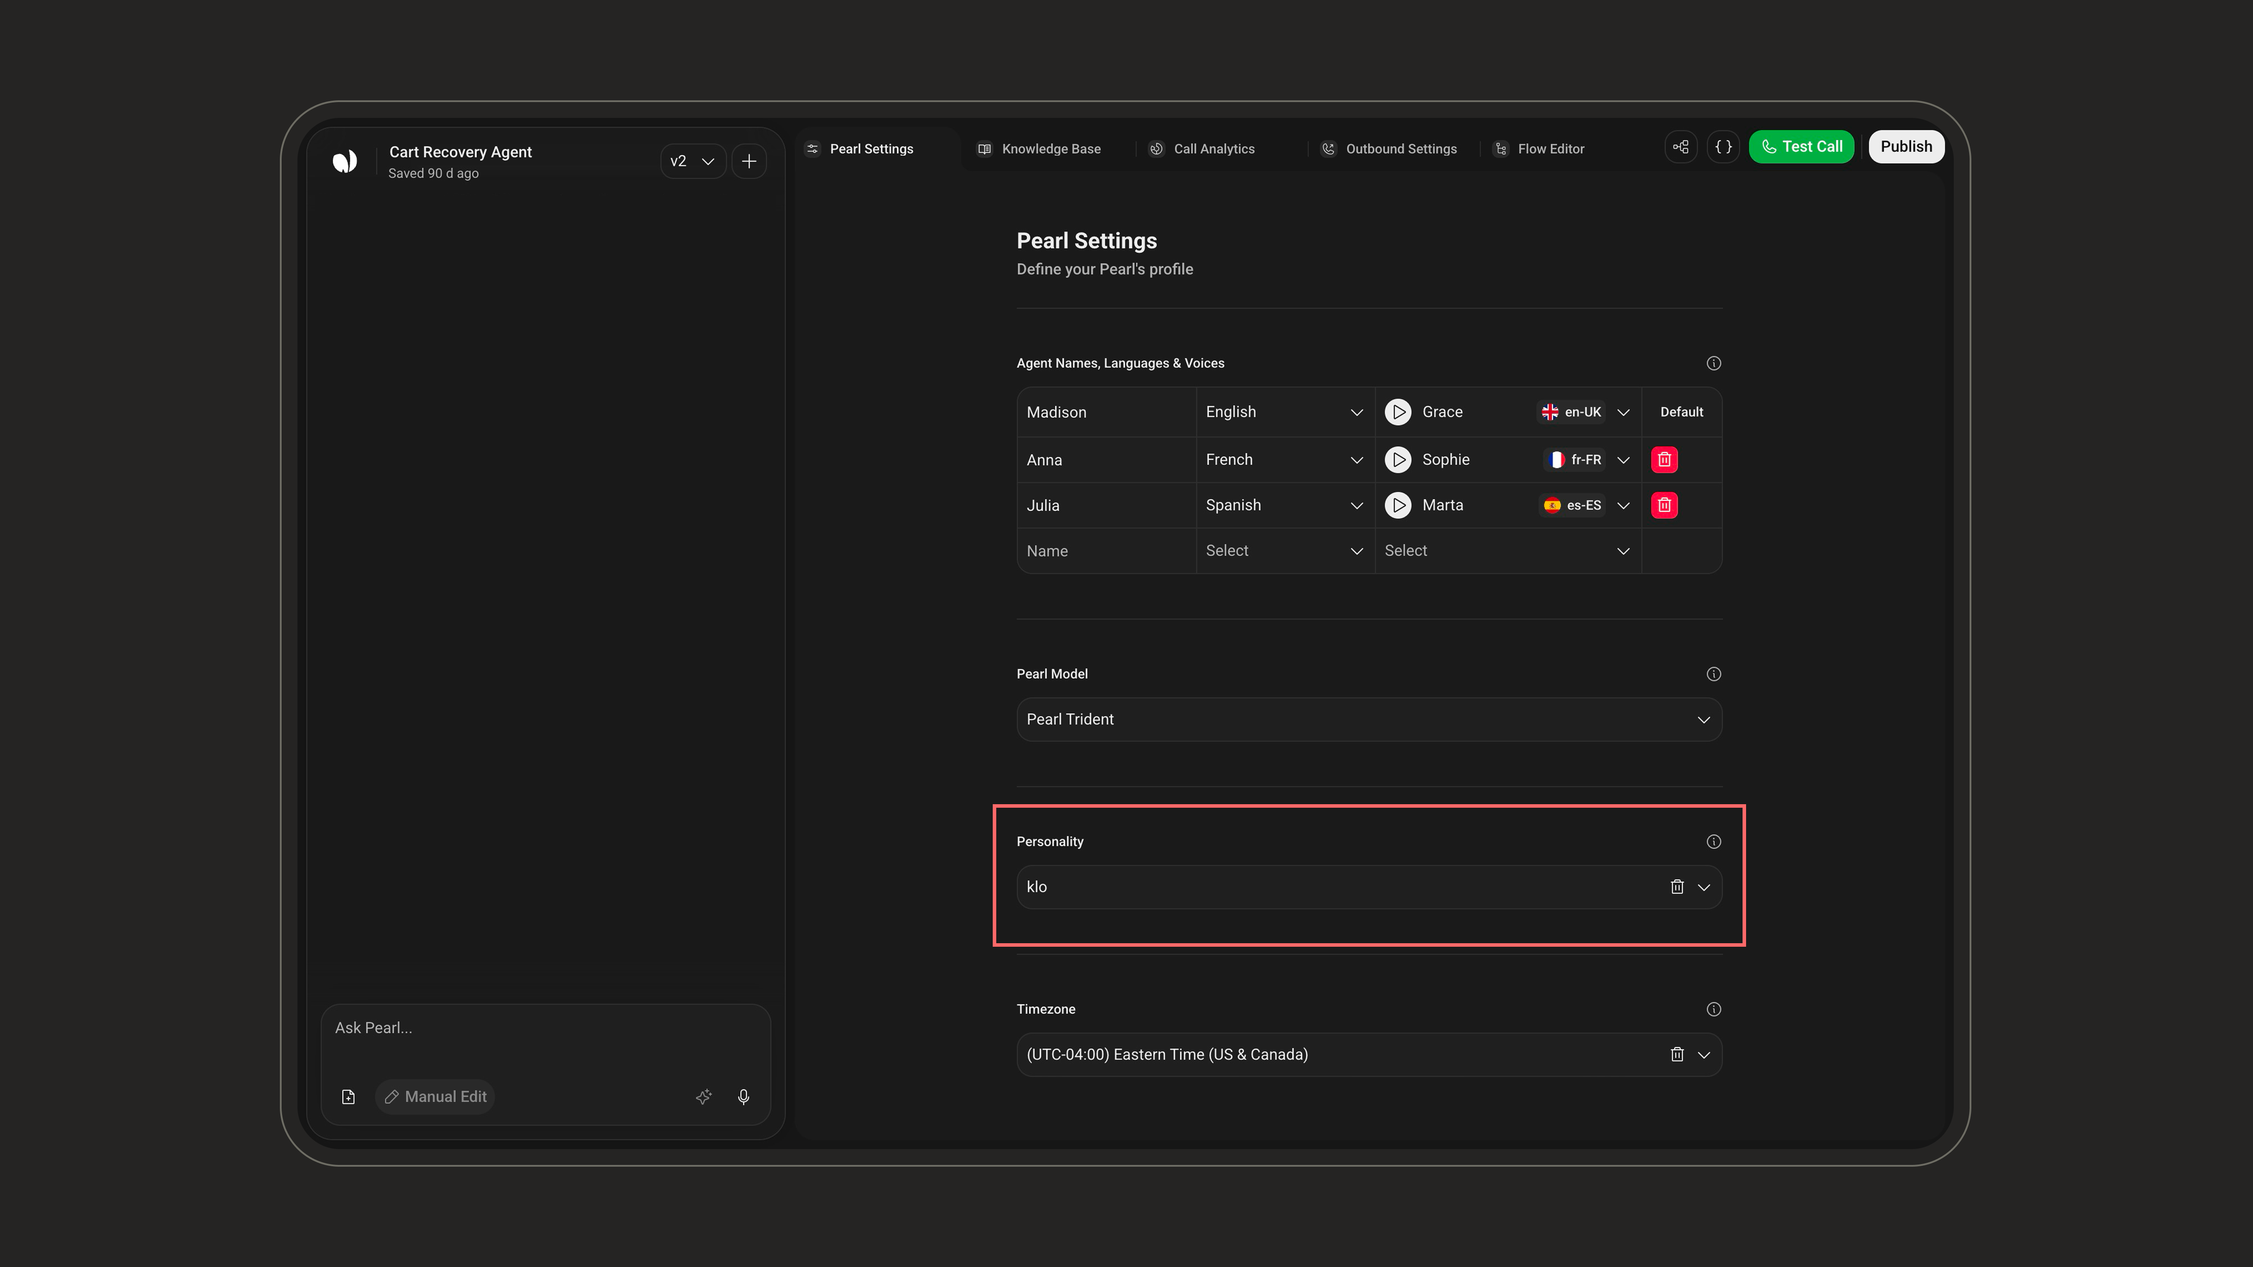Viewport: 2253px width, 1267px height.
Task: Click the Call Analytics chart icon
Action: click(1156, 149)
